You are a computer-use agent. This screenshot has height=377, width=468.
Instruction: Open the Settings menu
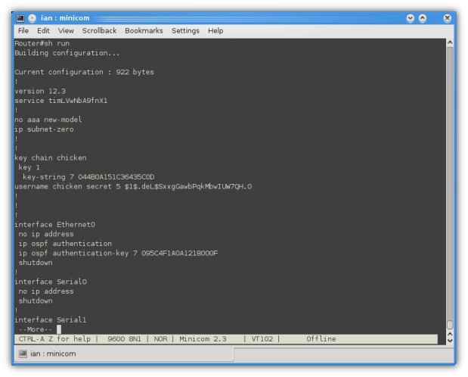tap(185, 31)
